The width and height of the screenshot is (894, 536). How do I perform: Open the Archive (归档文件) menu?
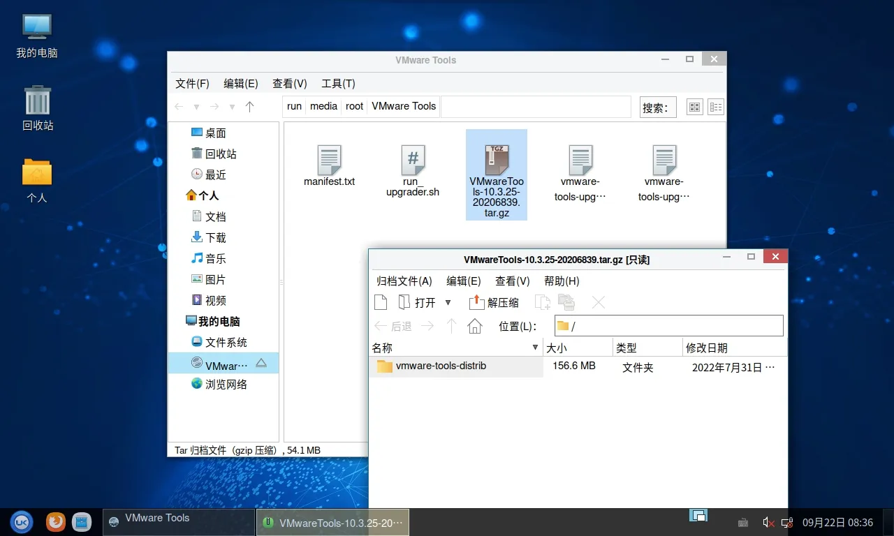point(404,281)
